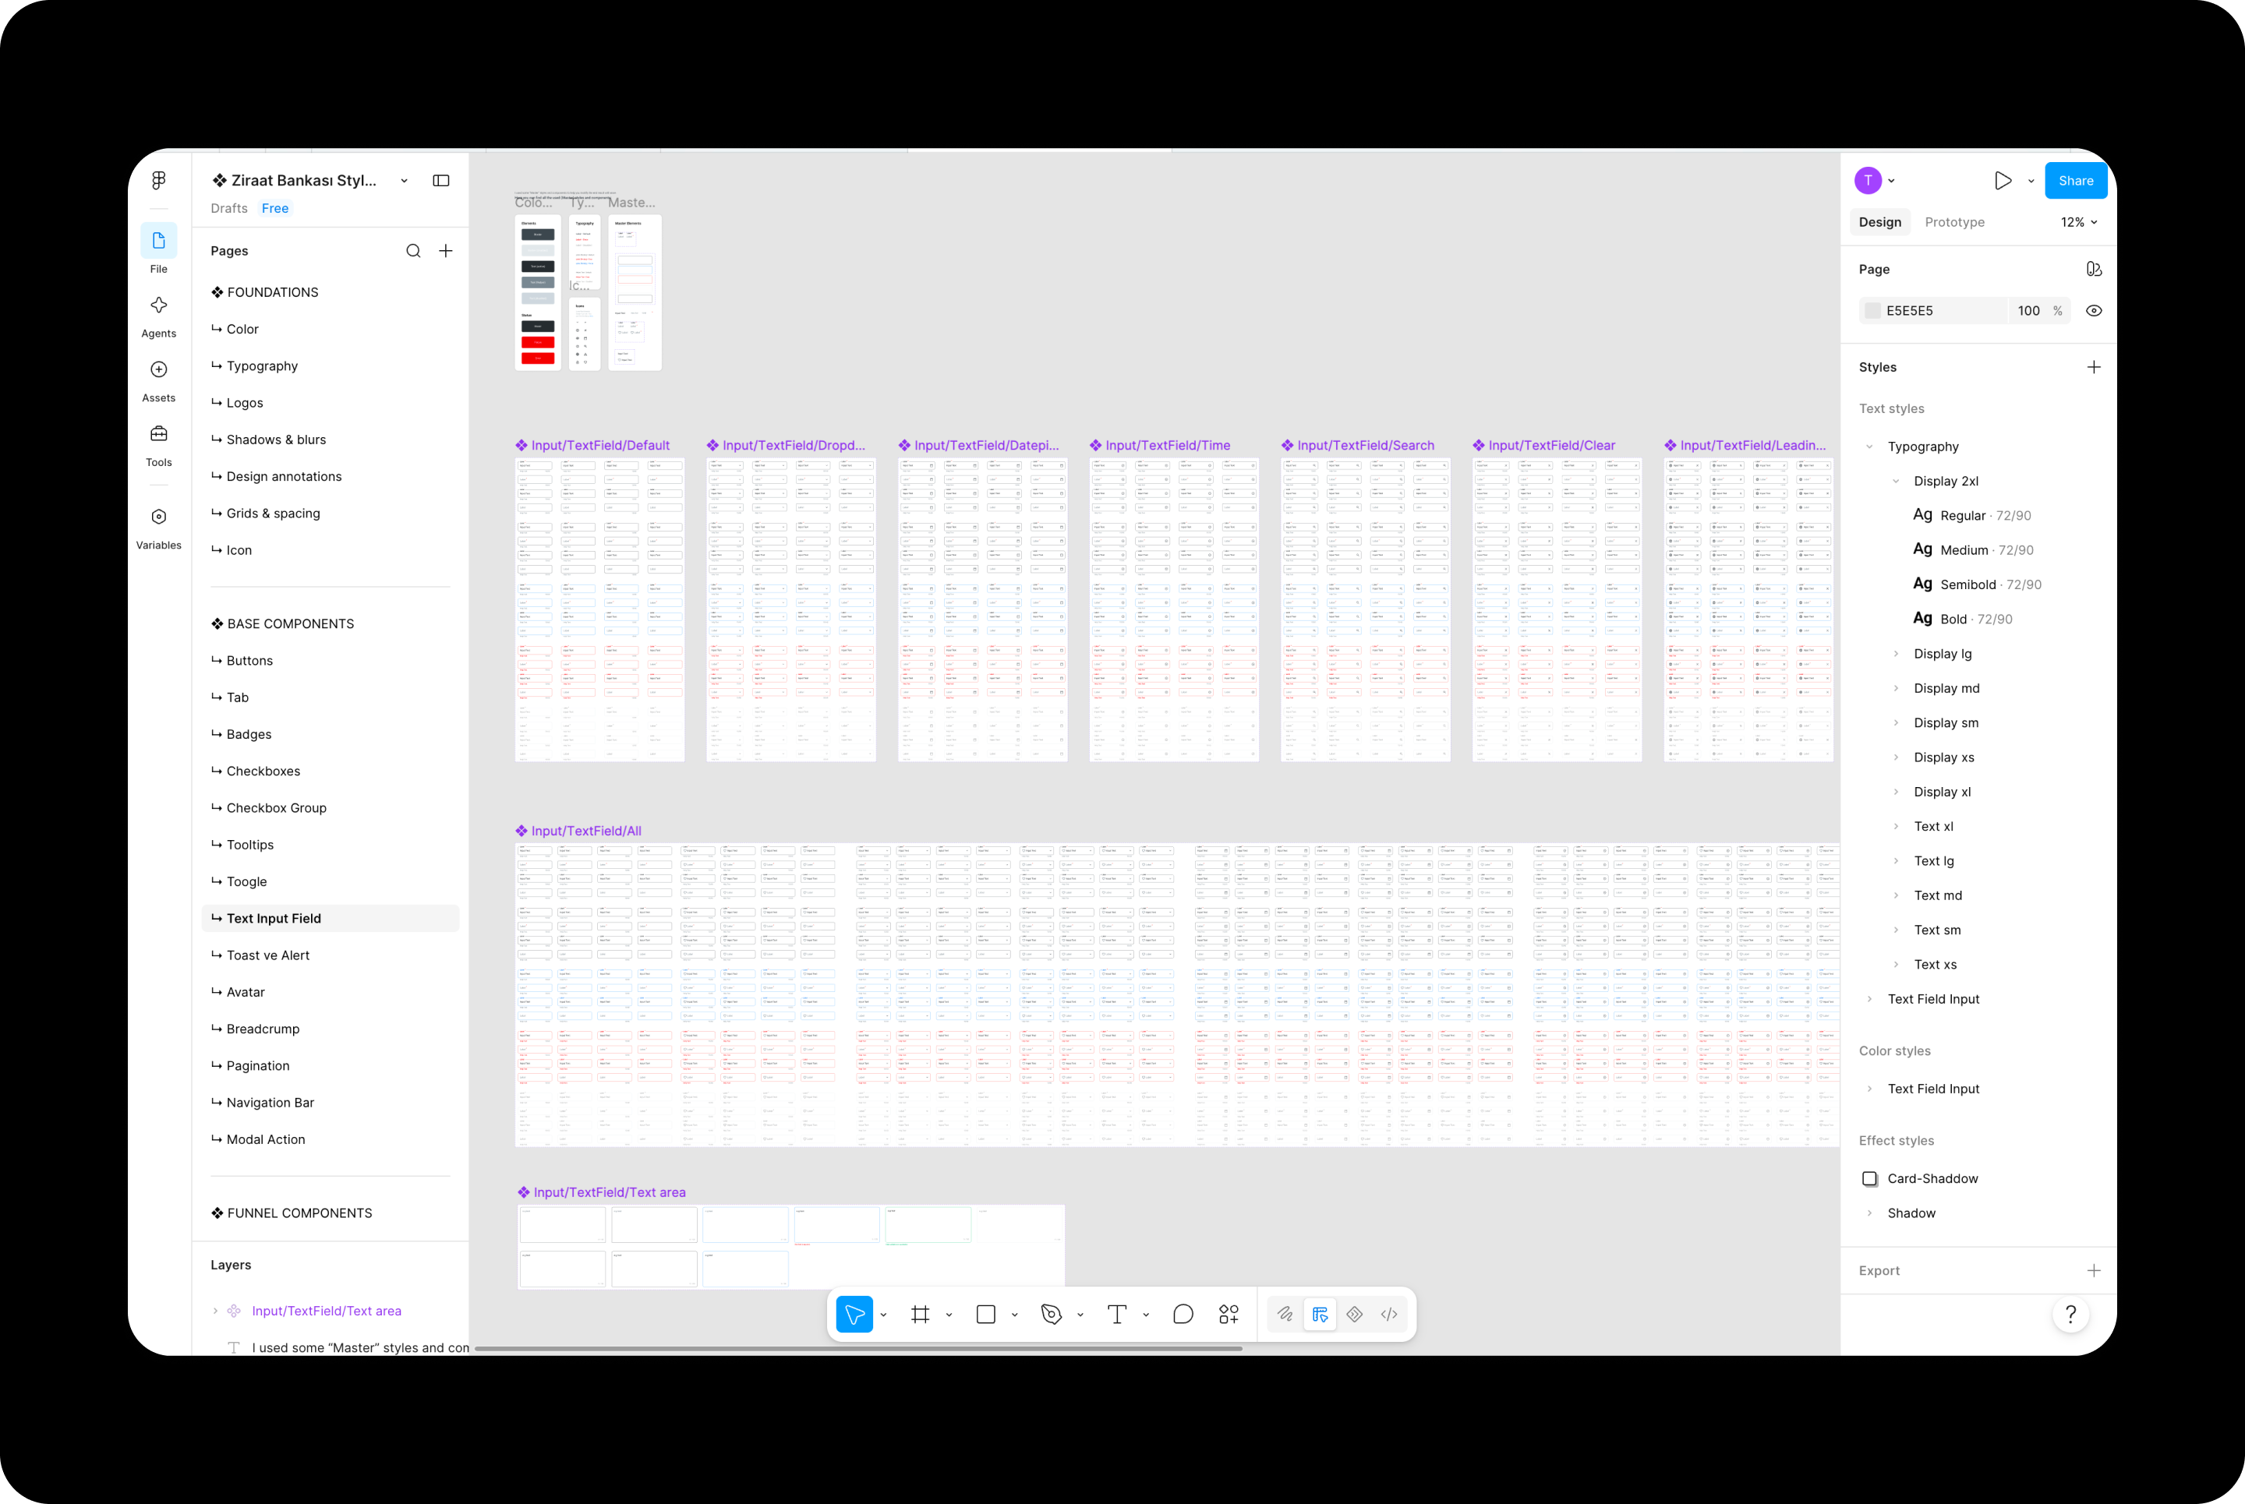
Task: Switch to Design mode toolbar icon
Action: (x=1320, y=1314)
